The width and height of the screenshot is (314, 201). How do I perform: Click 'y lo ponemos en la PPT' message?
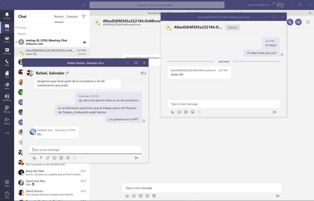click(x=123, y=119)
